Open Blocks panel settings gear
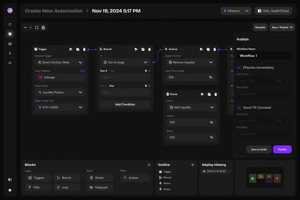300x200 pixels. coord(149,165)
